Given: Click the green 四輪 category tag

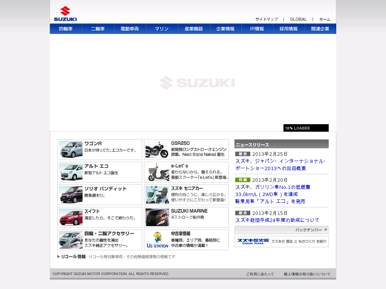Looking at the screenshot, I should [x=243, y=180].
